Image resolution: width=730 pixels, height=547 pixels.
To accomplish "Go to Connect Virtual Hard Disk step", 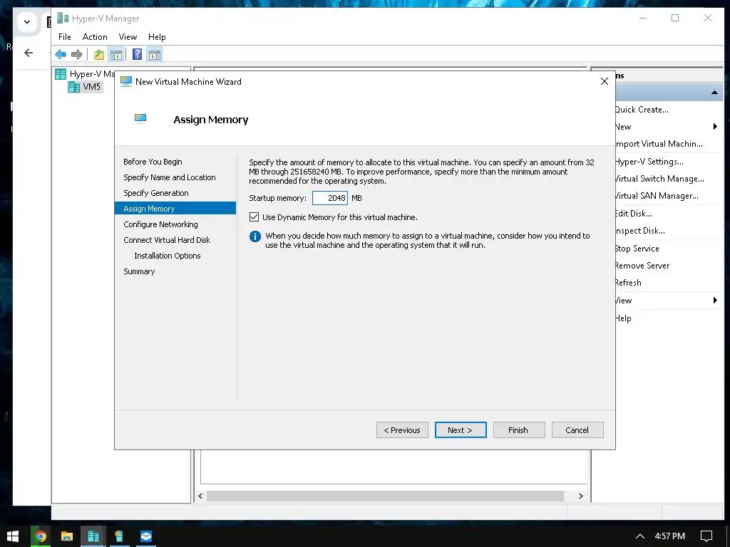I will coord(167,240).
